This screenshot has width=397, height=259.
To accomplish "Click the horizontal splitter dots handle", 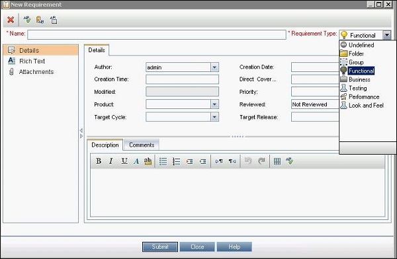I will tap(238, 137).
